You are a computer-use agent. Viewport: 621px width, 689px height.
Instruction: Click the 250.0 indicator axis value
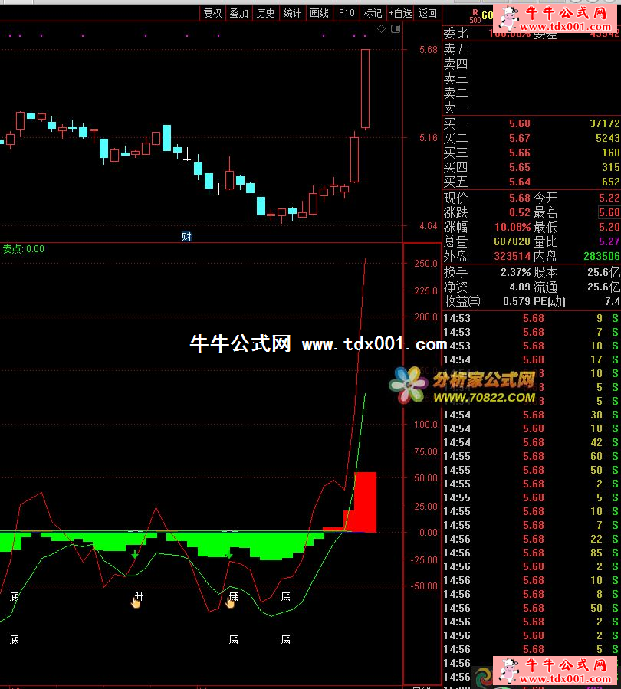click(426, 264)
